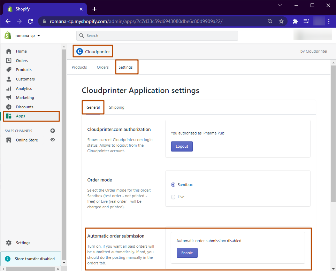Screen dimensions: 336x271
Task: Click the sidebar scroll down arrow
Action: click(x=64, y=263)
